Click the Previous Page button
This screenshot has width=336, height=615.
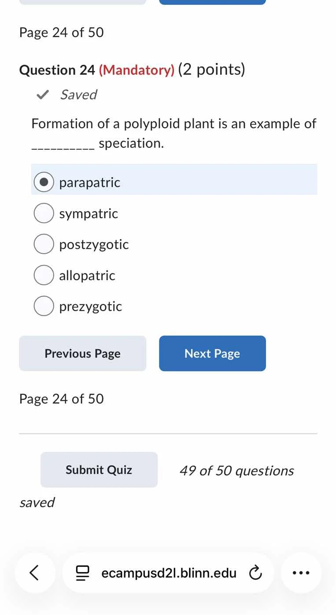(82, 353)
